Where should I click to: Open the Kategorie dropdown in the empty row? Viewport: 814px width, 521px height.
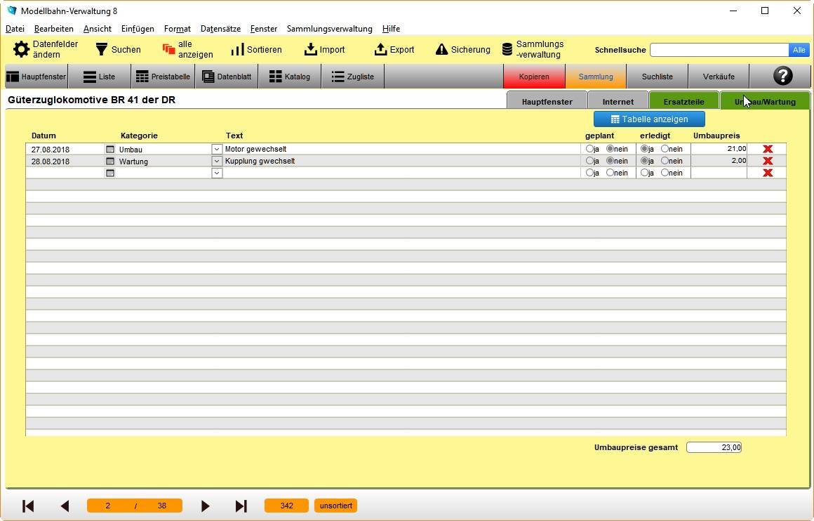[217, 173]
